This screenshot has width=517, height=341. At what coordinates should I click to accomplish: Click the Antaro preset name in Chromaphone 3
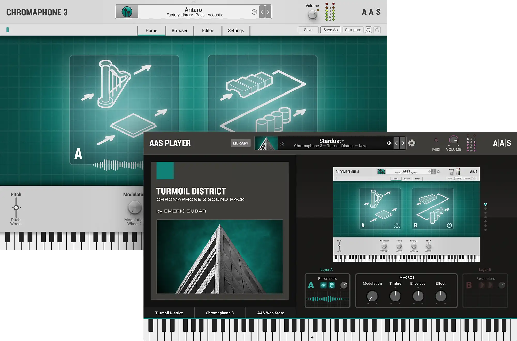pyautogui.click(x=193, y=10)
